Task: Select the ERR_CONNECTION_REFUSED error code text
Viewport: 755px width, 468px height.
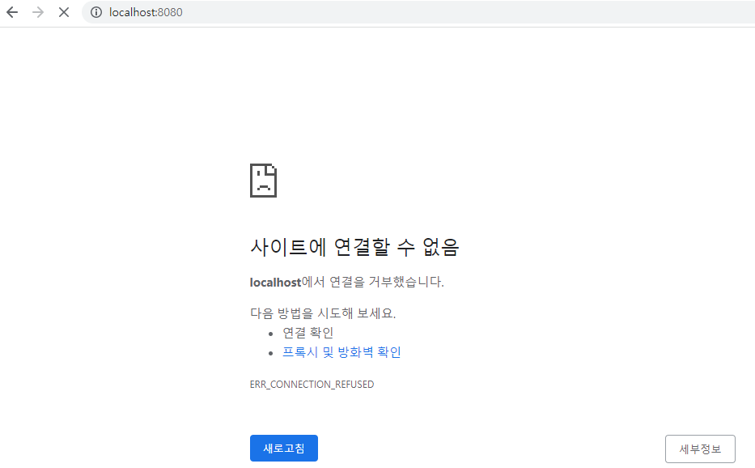Action: click(312, 384)
